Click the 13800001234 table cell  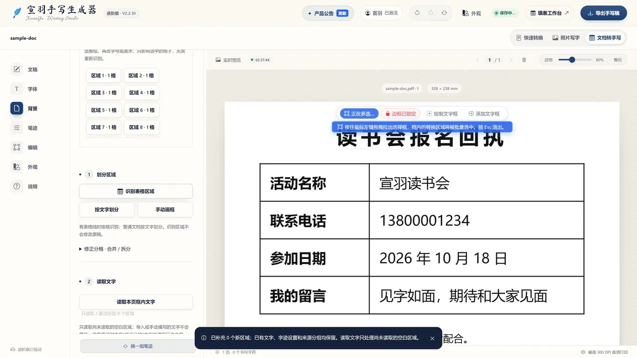[476, 220]
